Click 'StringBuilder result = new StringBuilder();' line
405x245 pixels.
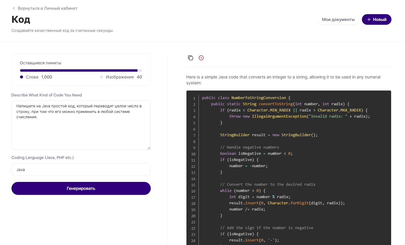[269, 135]
